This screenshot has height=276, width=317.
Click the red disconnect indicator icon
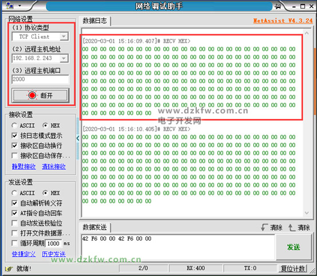coord(32,95)
